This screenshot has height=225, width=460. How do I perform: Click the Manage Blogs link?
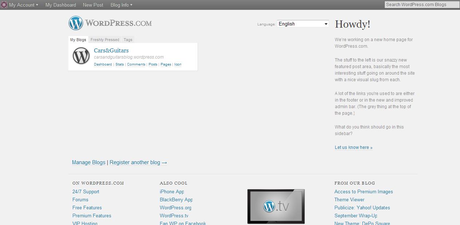coord(89,162)
